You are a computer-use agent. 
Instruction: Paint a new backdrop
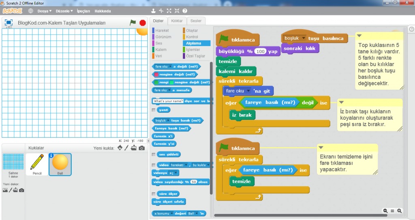(11, 190)
